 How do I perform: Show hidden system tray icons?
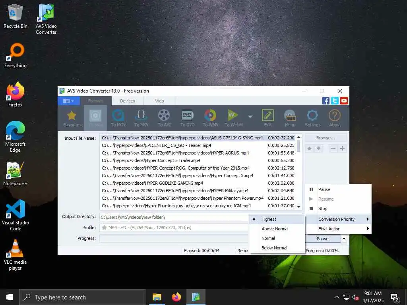pyautogui.click(x=336, y=297)
